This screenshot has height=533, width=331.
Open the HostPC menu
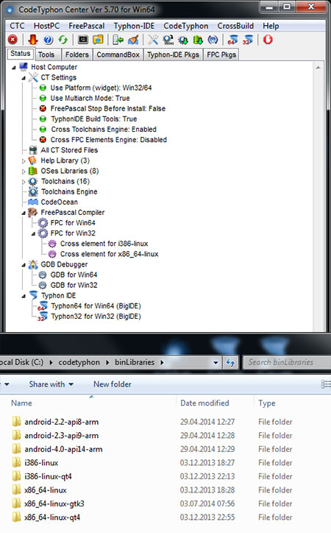click(x=46, y=26)
